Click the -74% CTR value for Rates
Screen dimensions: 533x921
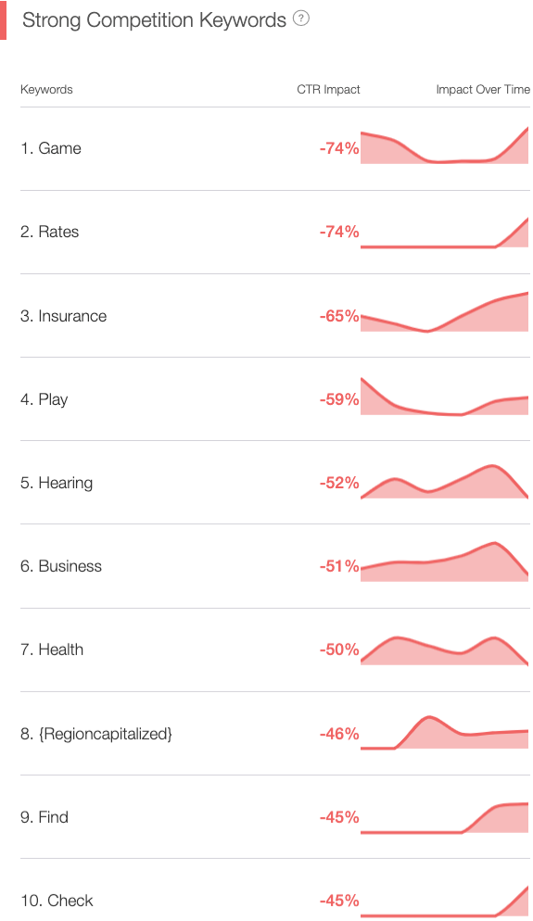pyautogui.click(x=339, y=232)
